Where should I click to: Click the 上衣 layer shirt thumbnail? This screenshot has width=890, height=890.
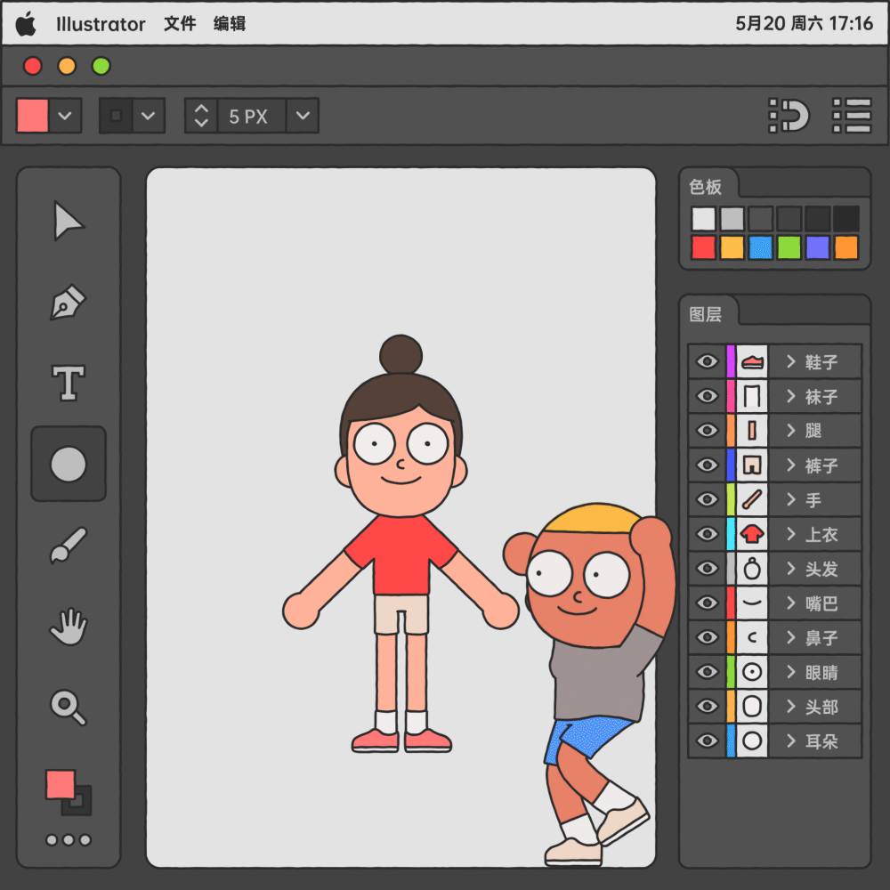pos(752,534)
